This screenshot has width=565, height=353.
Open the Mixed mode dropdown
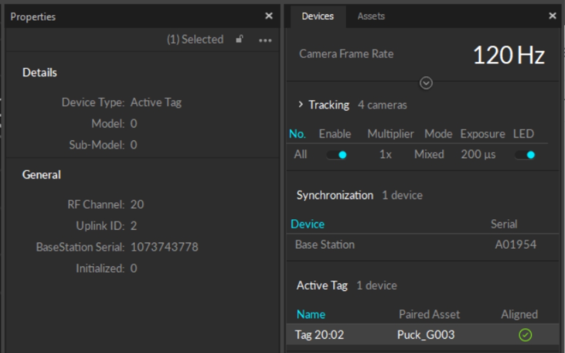point(429,155)
